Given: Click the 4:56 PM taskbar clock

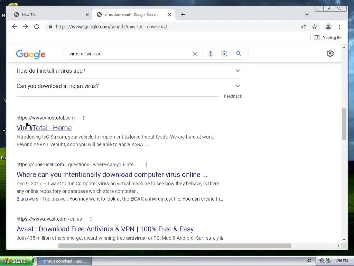Looking at the screenshot, I should [341, 261].
